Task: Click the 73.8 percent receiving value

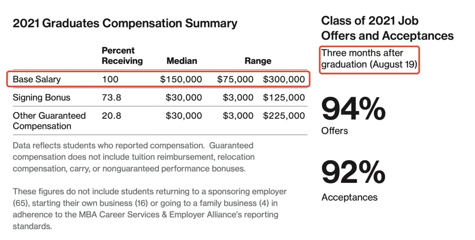Action: pos(111,98)
